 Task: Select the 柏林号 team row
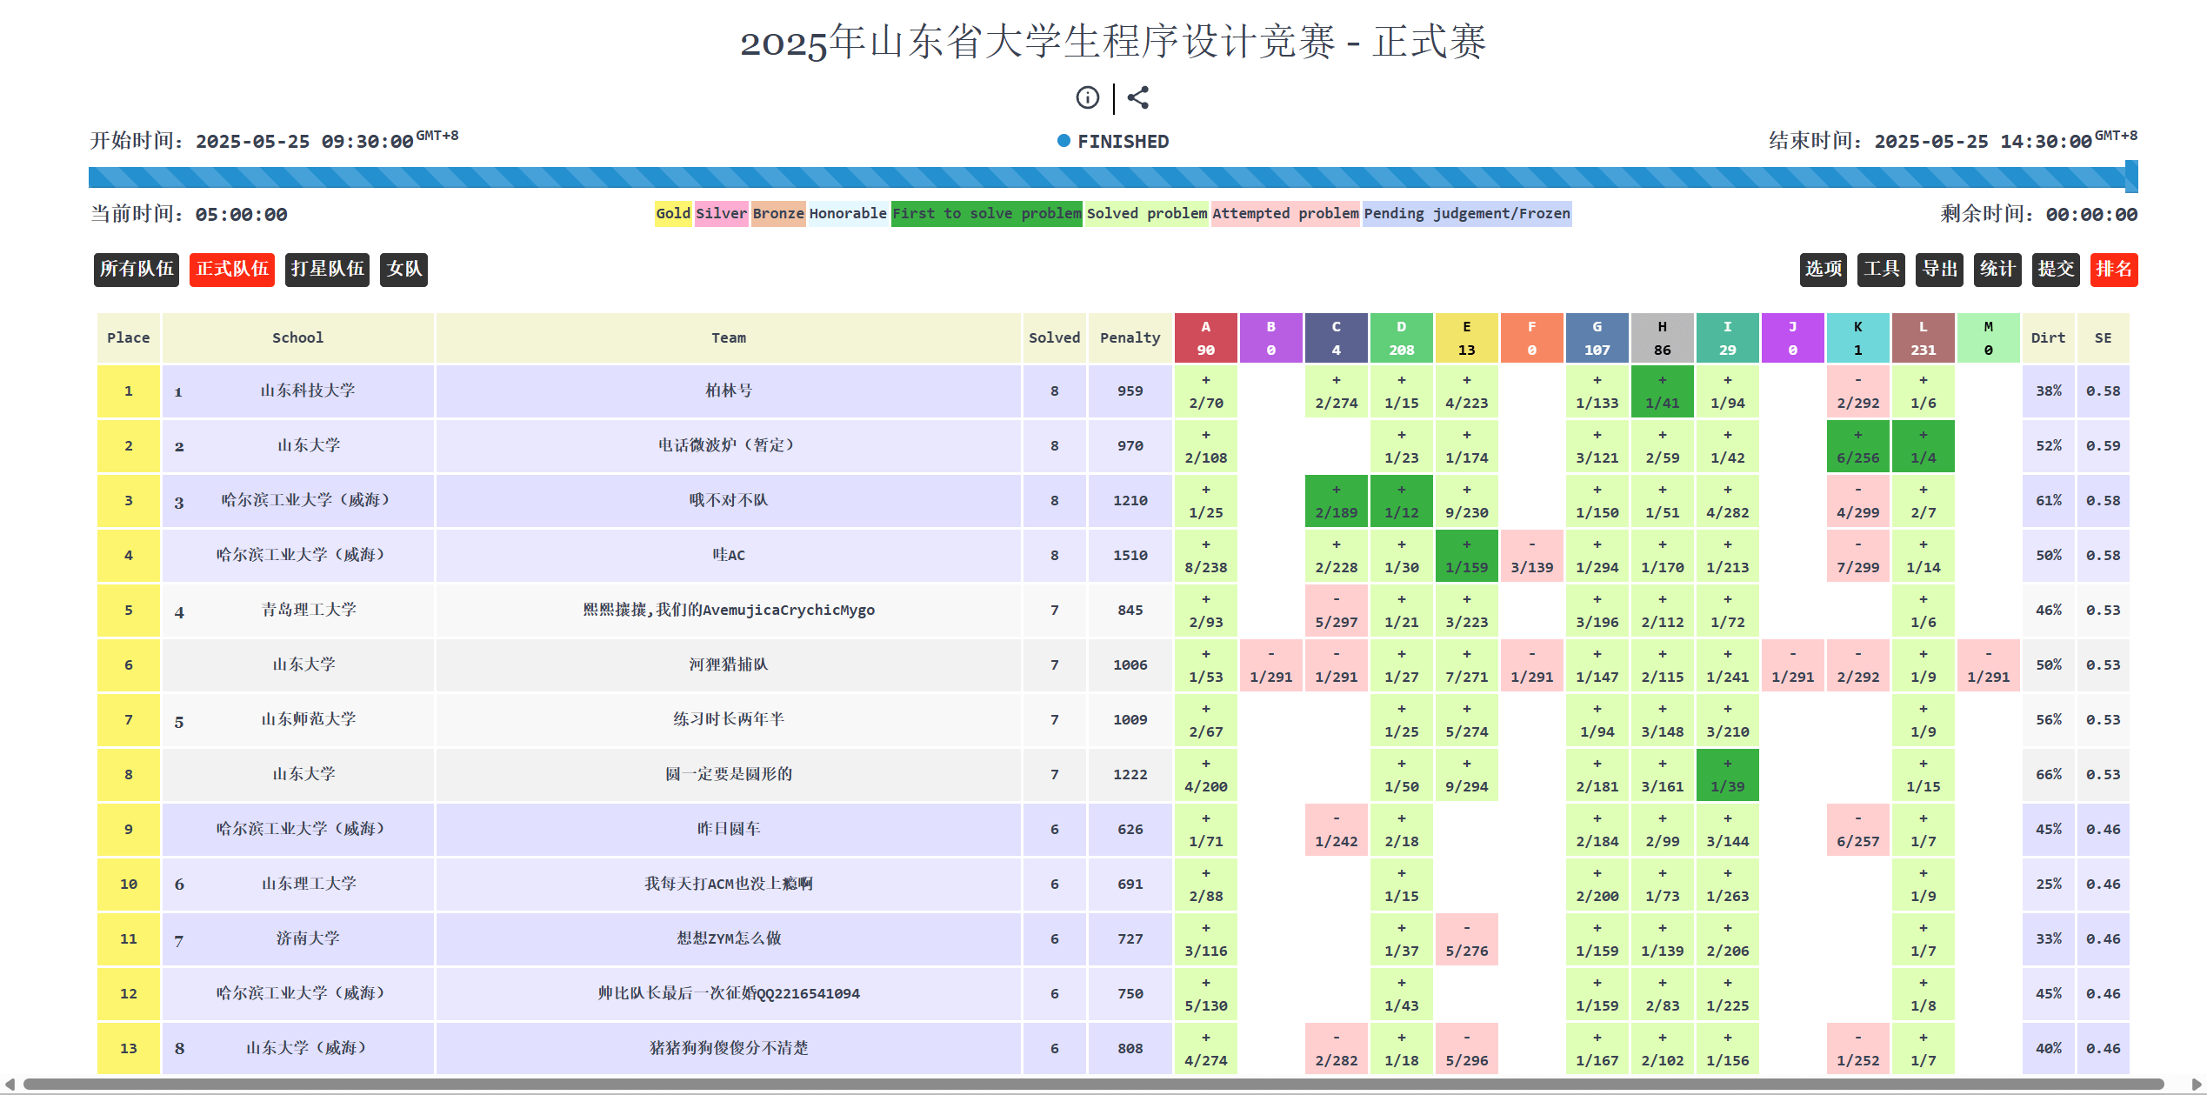click(x=728, y=391)
